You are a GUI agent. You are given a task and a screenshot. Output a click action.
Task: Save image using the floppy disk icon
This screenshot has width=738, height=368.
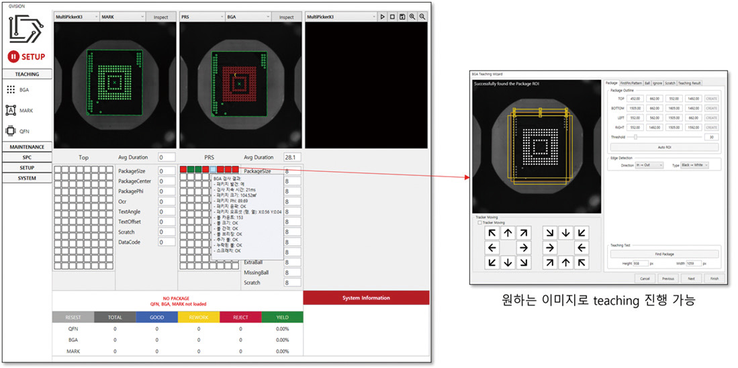[x=402, y=17]
